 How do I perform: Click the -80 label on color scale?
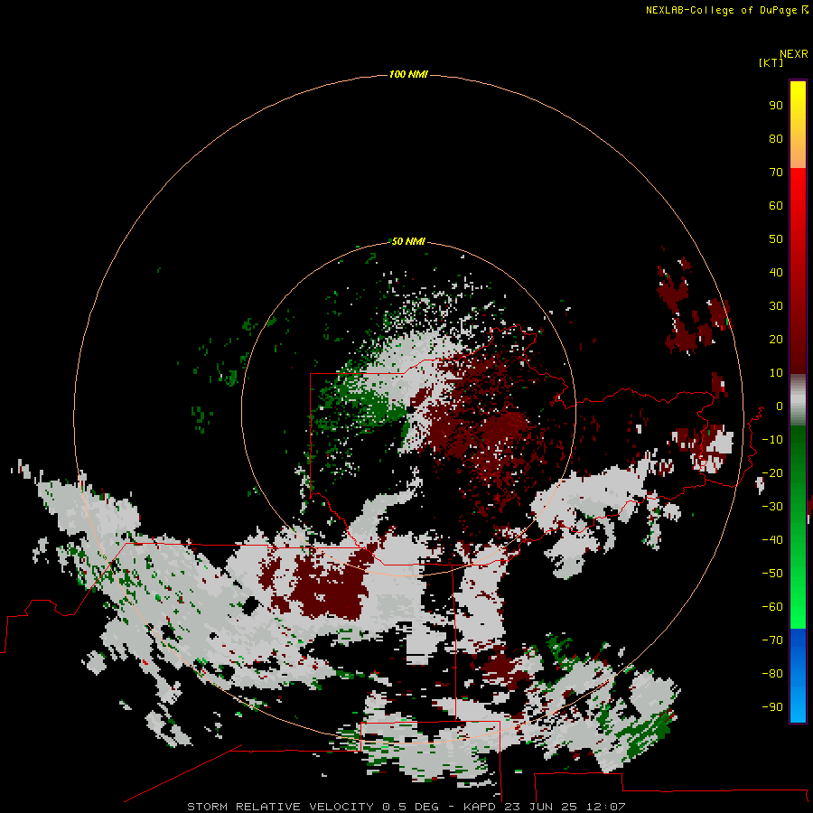point(772,674)
